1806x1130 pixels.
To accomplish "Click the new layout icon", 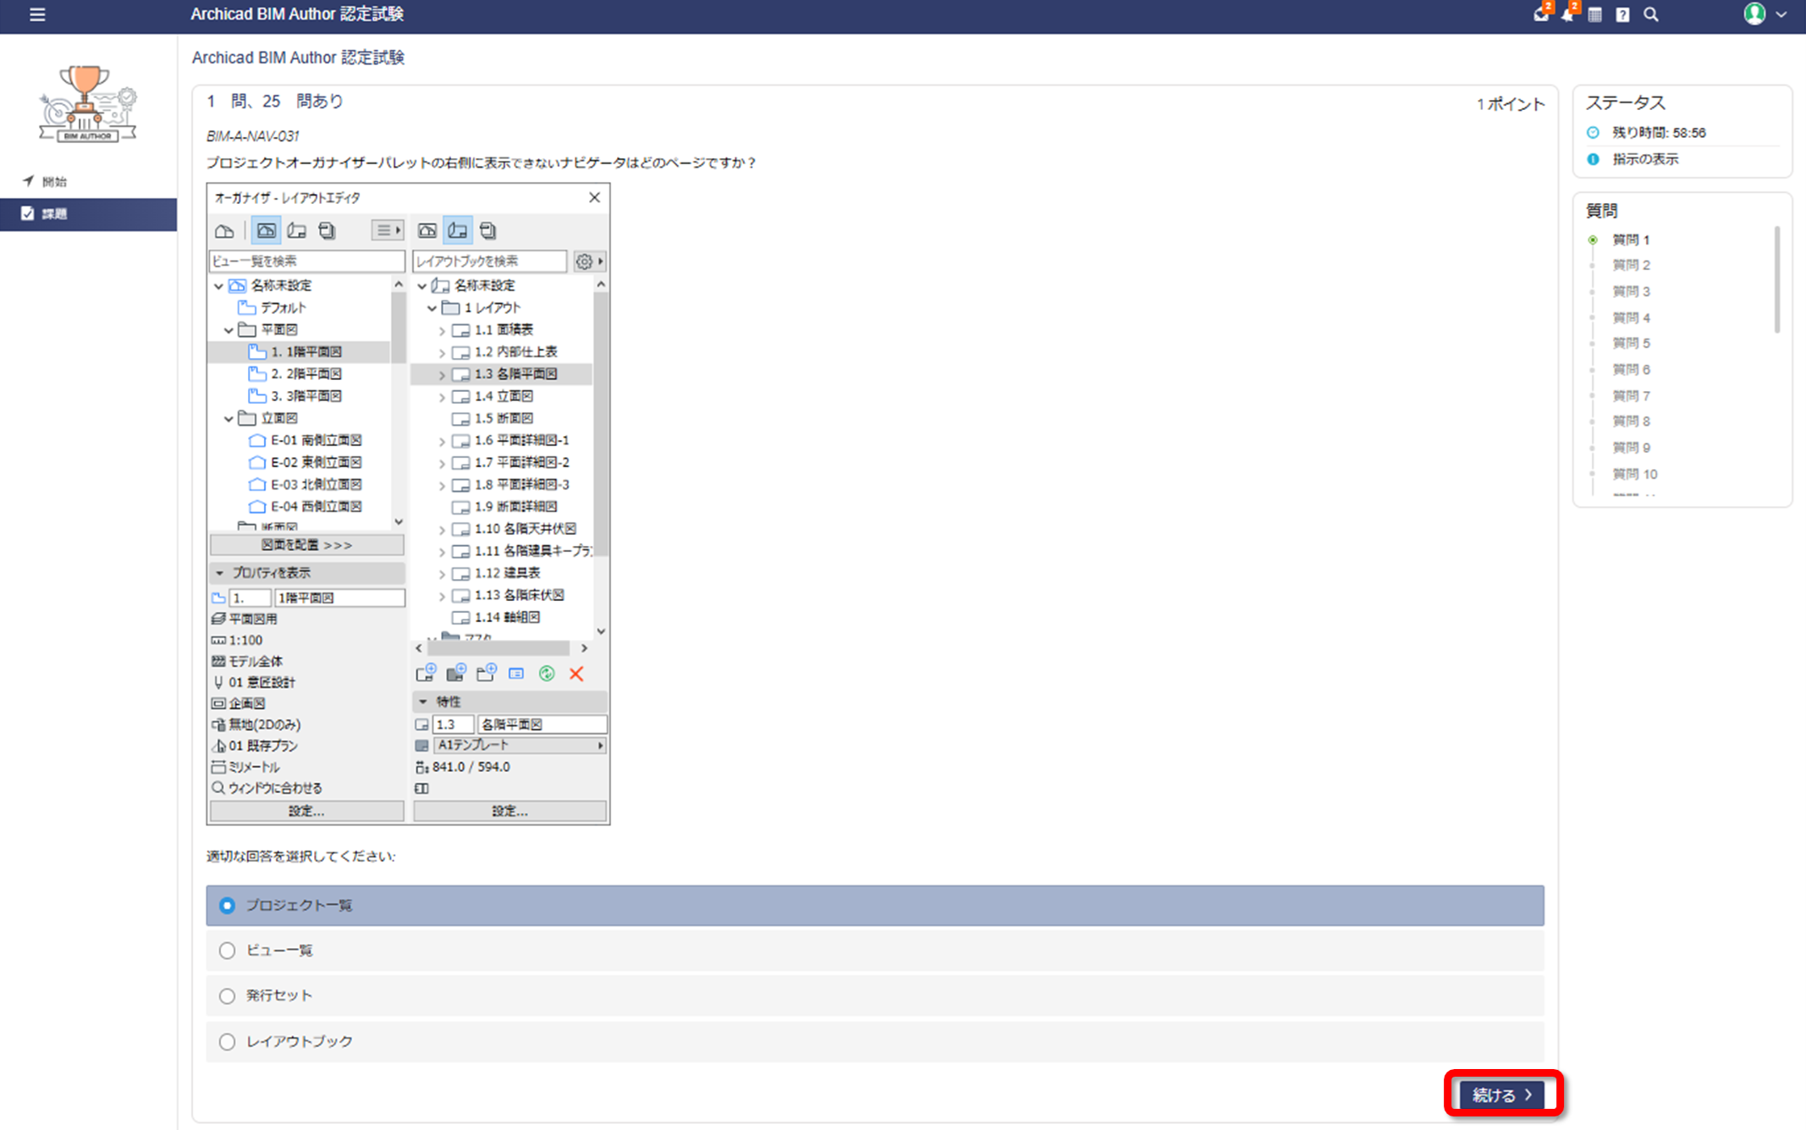I will click(x=426, y=674).
